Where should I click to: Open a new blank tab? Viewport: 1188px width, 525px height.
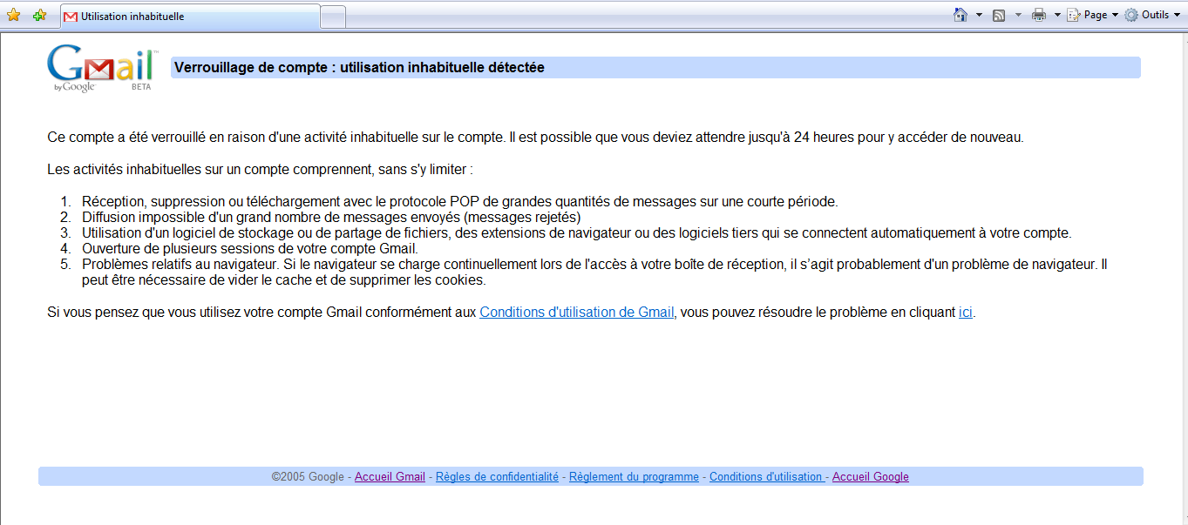coord(334,17)
